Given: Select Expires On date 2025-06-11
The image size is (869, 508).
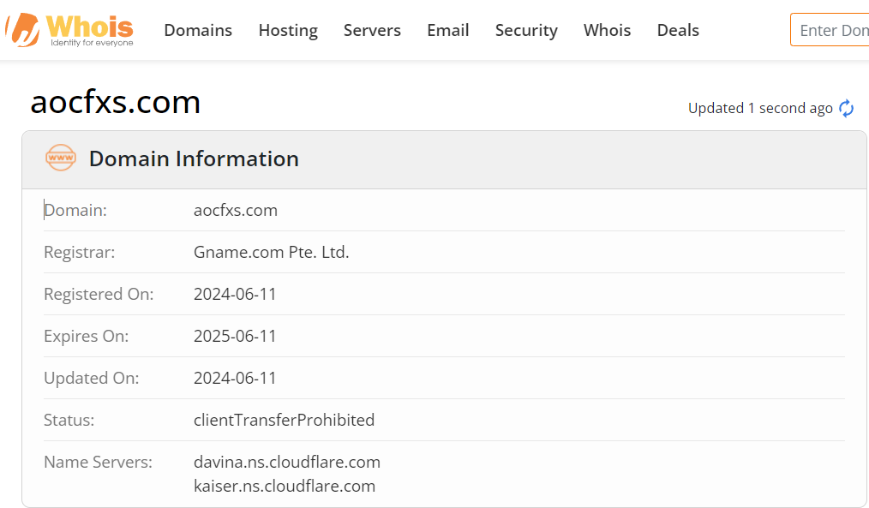Looking at the screenshot, I should pos(235,337).
